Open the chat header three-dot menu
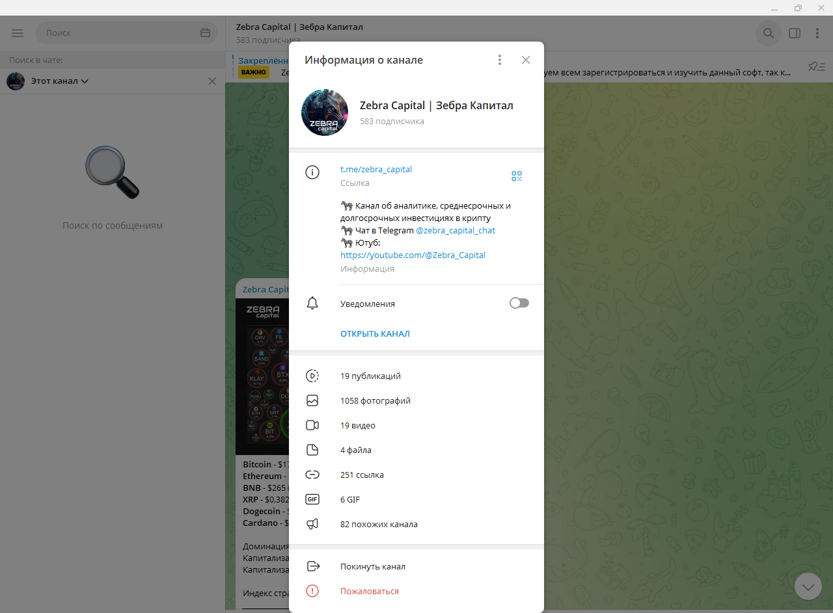The height and width of the screenshot is (613, 833). point(817,33)
